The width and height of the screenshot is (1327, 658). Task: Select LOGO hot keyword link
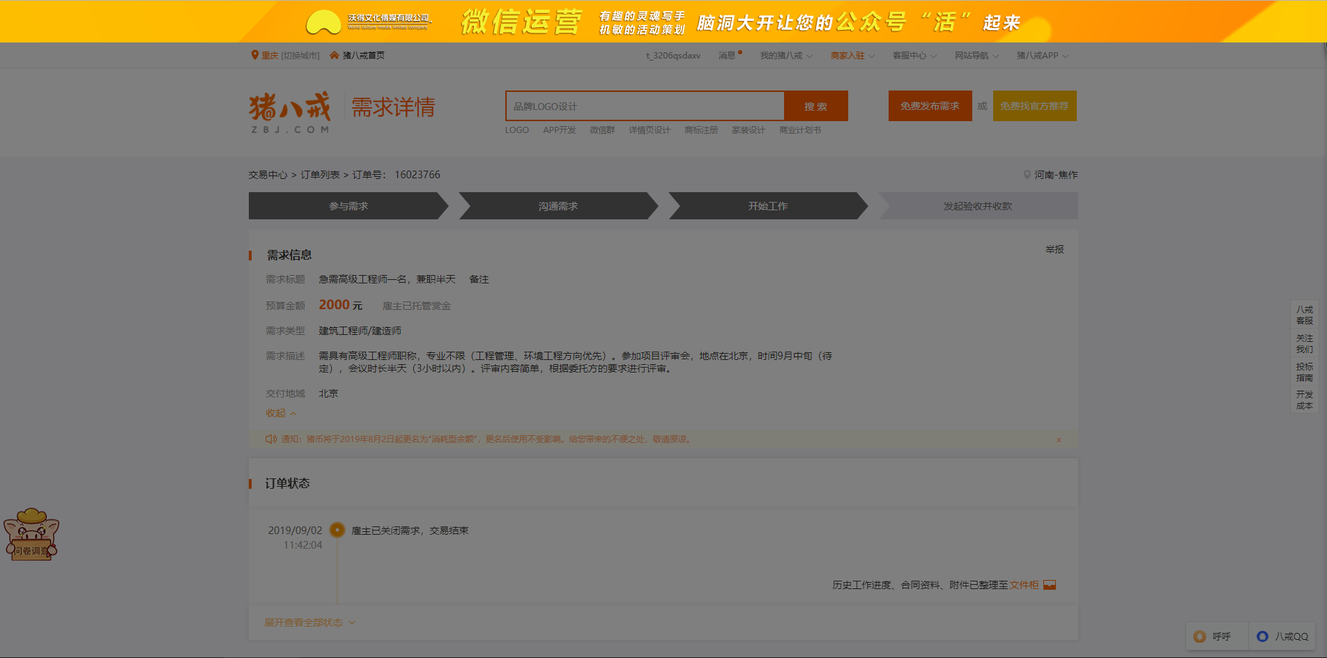(x=516, y=130)
